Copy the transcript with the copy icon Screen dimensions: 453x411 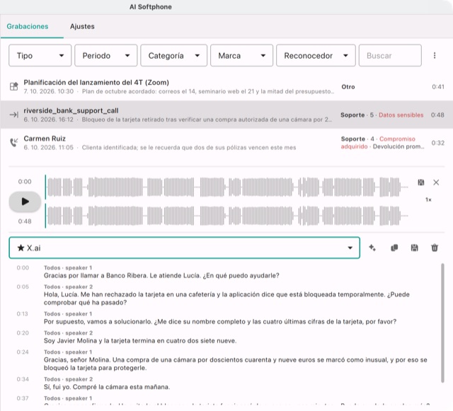[394, 248]
